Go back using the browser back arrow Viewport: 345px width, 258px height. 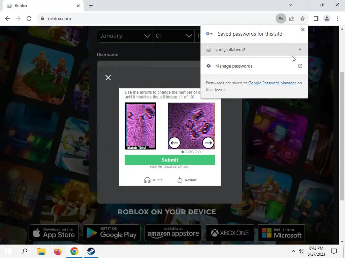[x=7, y=19]
